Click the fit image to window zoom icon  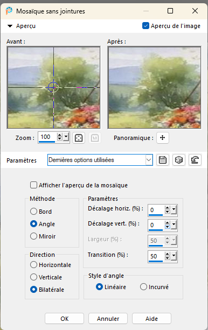pos(79,138)
